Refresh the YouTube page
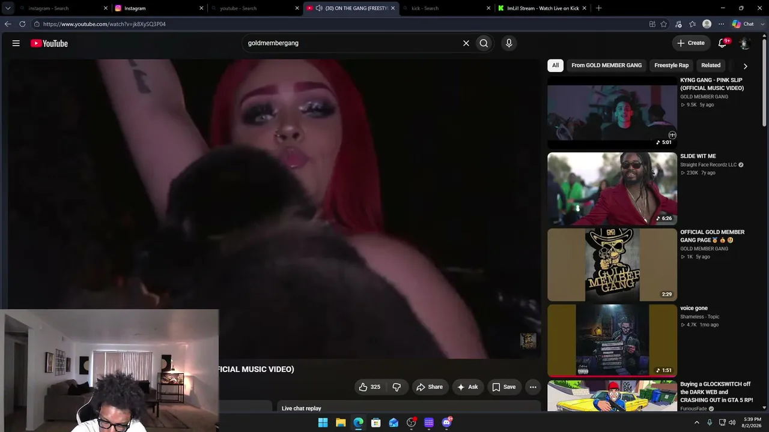 pyautogui.click(x=22, y=24)
